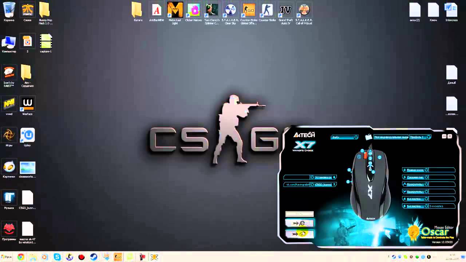Screen dimensions: 466x262
Task: Expand the button 3 Средняя кнопка dropdown
Action: click(x=426, y=177)
